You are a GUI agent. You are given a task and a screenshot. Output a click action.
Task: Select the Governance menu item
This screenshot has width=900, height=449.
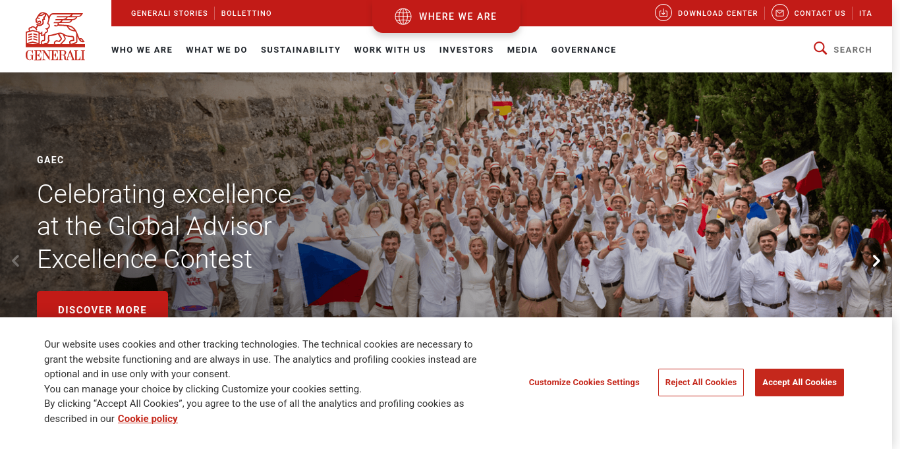(x=584, y=49)
